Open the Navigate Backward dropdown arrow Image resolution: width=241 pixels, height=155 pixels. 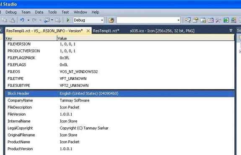[52, 20]
